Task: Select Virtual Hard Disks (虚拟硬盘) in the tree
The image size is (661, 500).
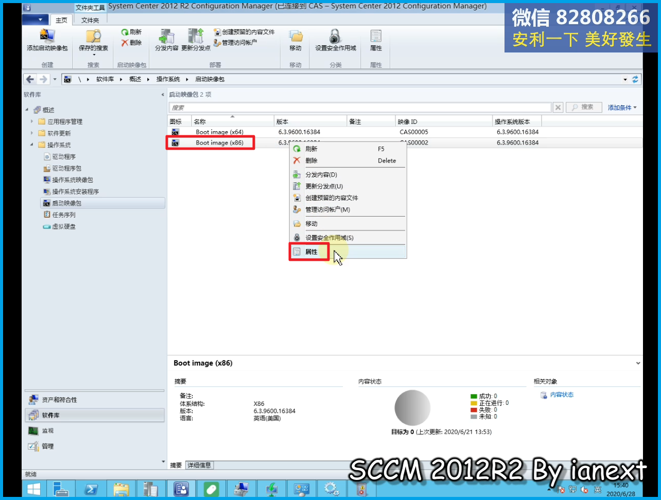Action: coord(64,226)
